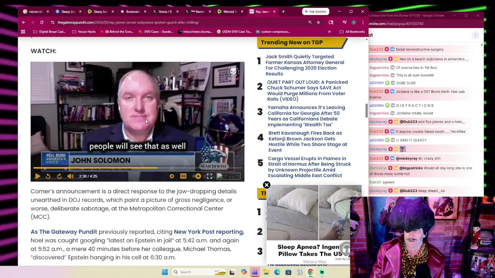Open Yamaha Leaving California article
Image resolution: width=495 pixels, height=278 pixels.
click(306, 116)
